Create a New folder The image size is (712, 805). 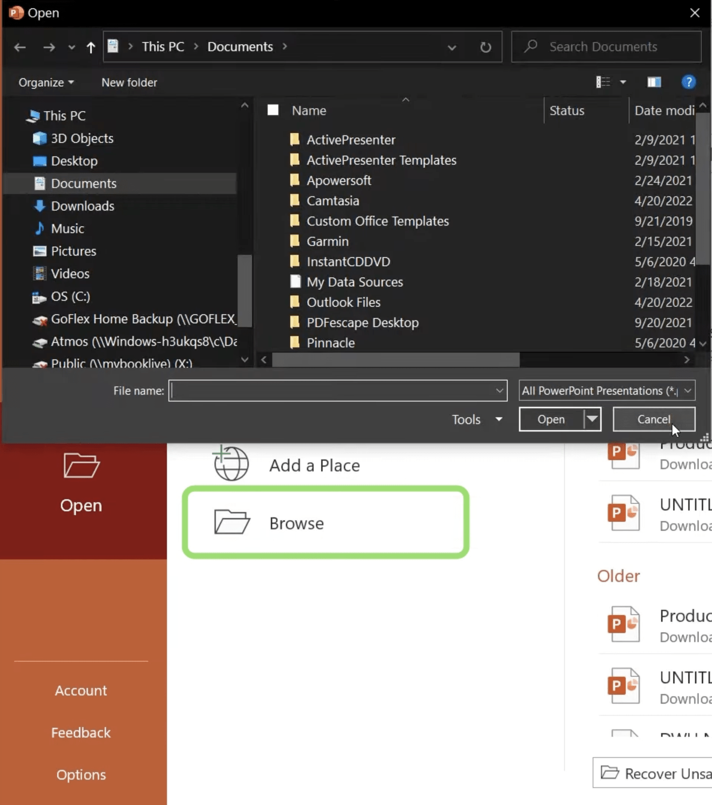coord(129,82)
